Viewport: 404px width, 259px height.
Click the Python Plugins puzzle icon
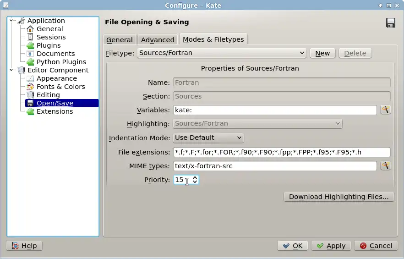(x=30, y=62)
